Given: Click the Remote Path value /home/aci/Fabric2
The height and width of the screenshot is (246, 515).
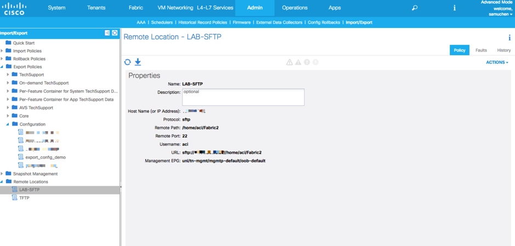Looking at the screenshot, I should pos(201,128).
